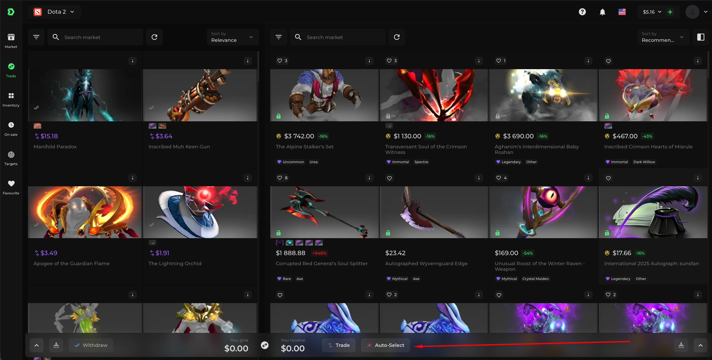Favourite International 2025 Autograph: sunsfan
Screen dimensions: 712x360
coord(608,178)
